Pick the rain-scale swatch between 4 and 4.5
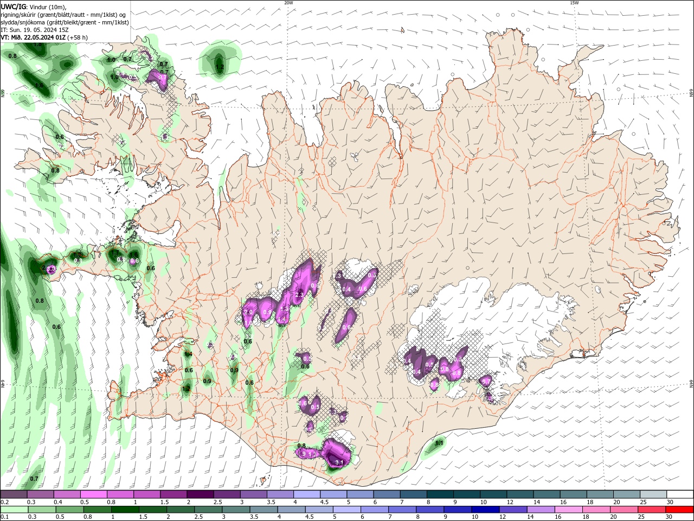The height and width of the screenshot is (521, 694). (x=291, y=510)
